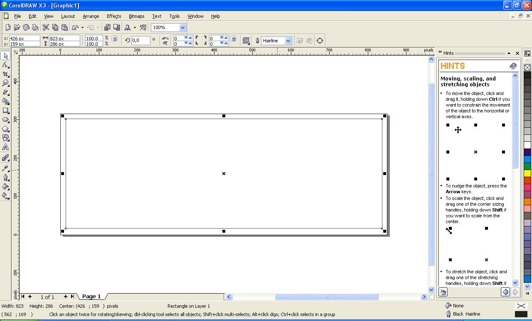Select the Interactive Fill tool

point(6,195)
